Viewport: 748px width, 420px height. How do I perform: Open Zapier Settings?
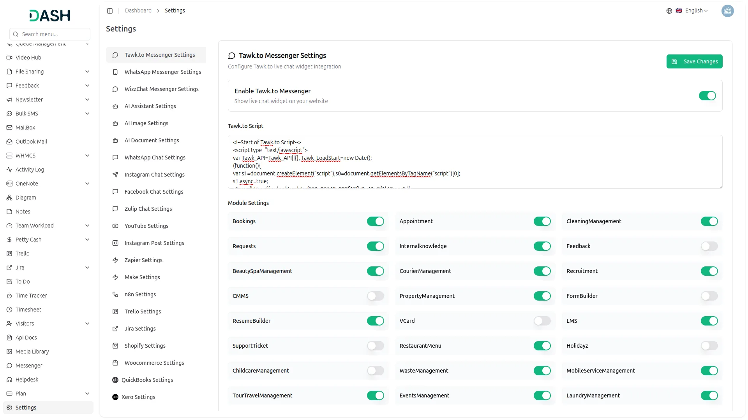pyautogui.click(x=143, y=260)
